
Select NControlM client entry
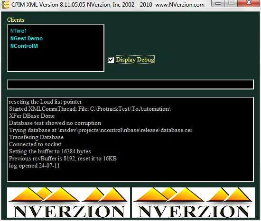pyautogui.click(x=24, y=46)
